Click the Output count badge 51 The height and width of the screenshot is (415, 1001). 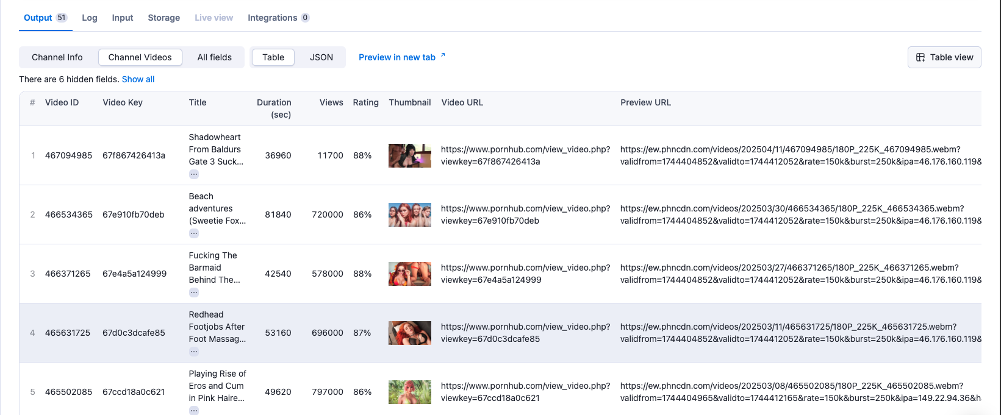coord(62,18)
